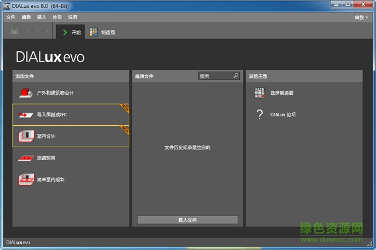
Task: Click the save disk icon in toolbar
Action: pyautogui.click(x=14, y=31)
